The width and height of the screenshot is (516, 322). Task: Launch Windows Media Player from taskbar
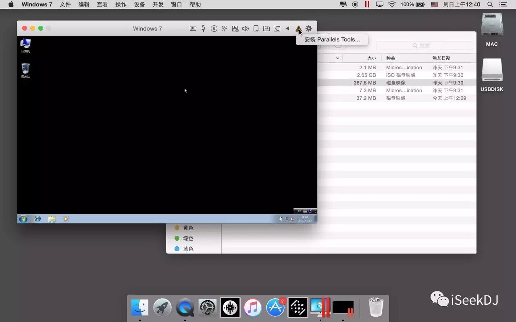[x=66, y=219]
